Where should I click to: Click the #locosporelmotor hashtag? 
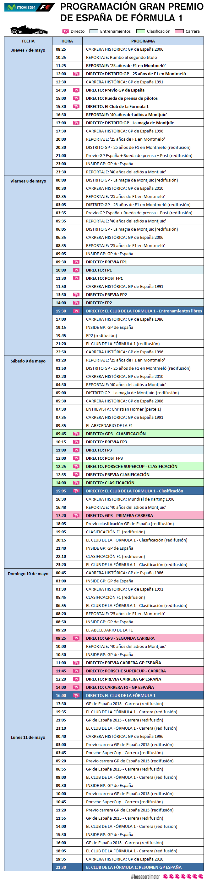[x=145, y=877]
